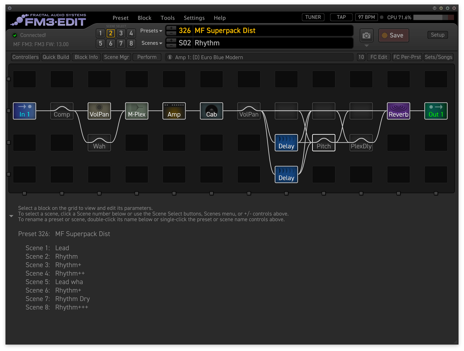Click the TAP tempo button
This screenshot has height=351, width=464.
[x=341, y=17]
